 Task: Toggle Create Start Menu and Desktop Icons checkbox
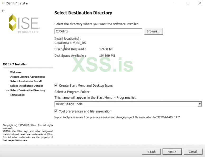56,85
